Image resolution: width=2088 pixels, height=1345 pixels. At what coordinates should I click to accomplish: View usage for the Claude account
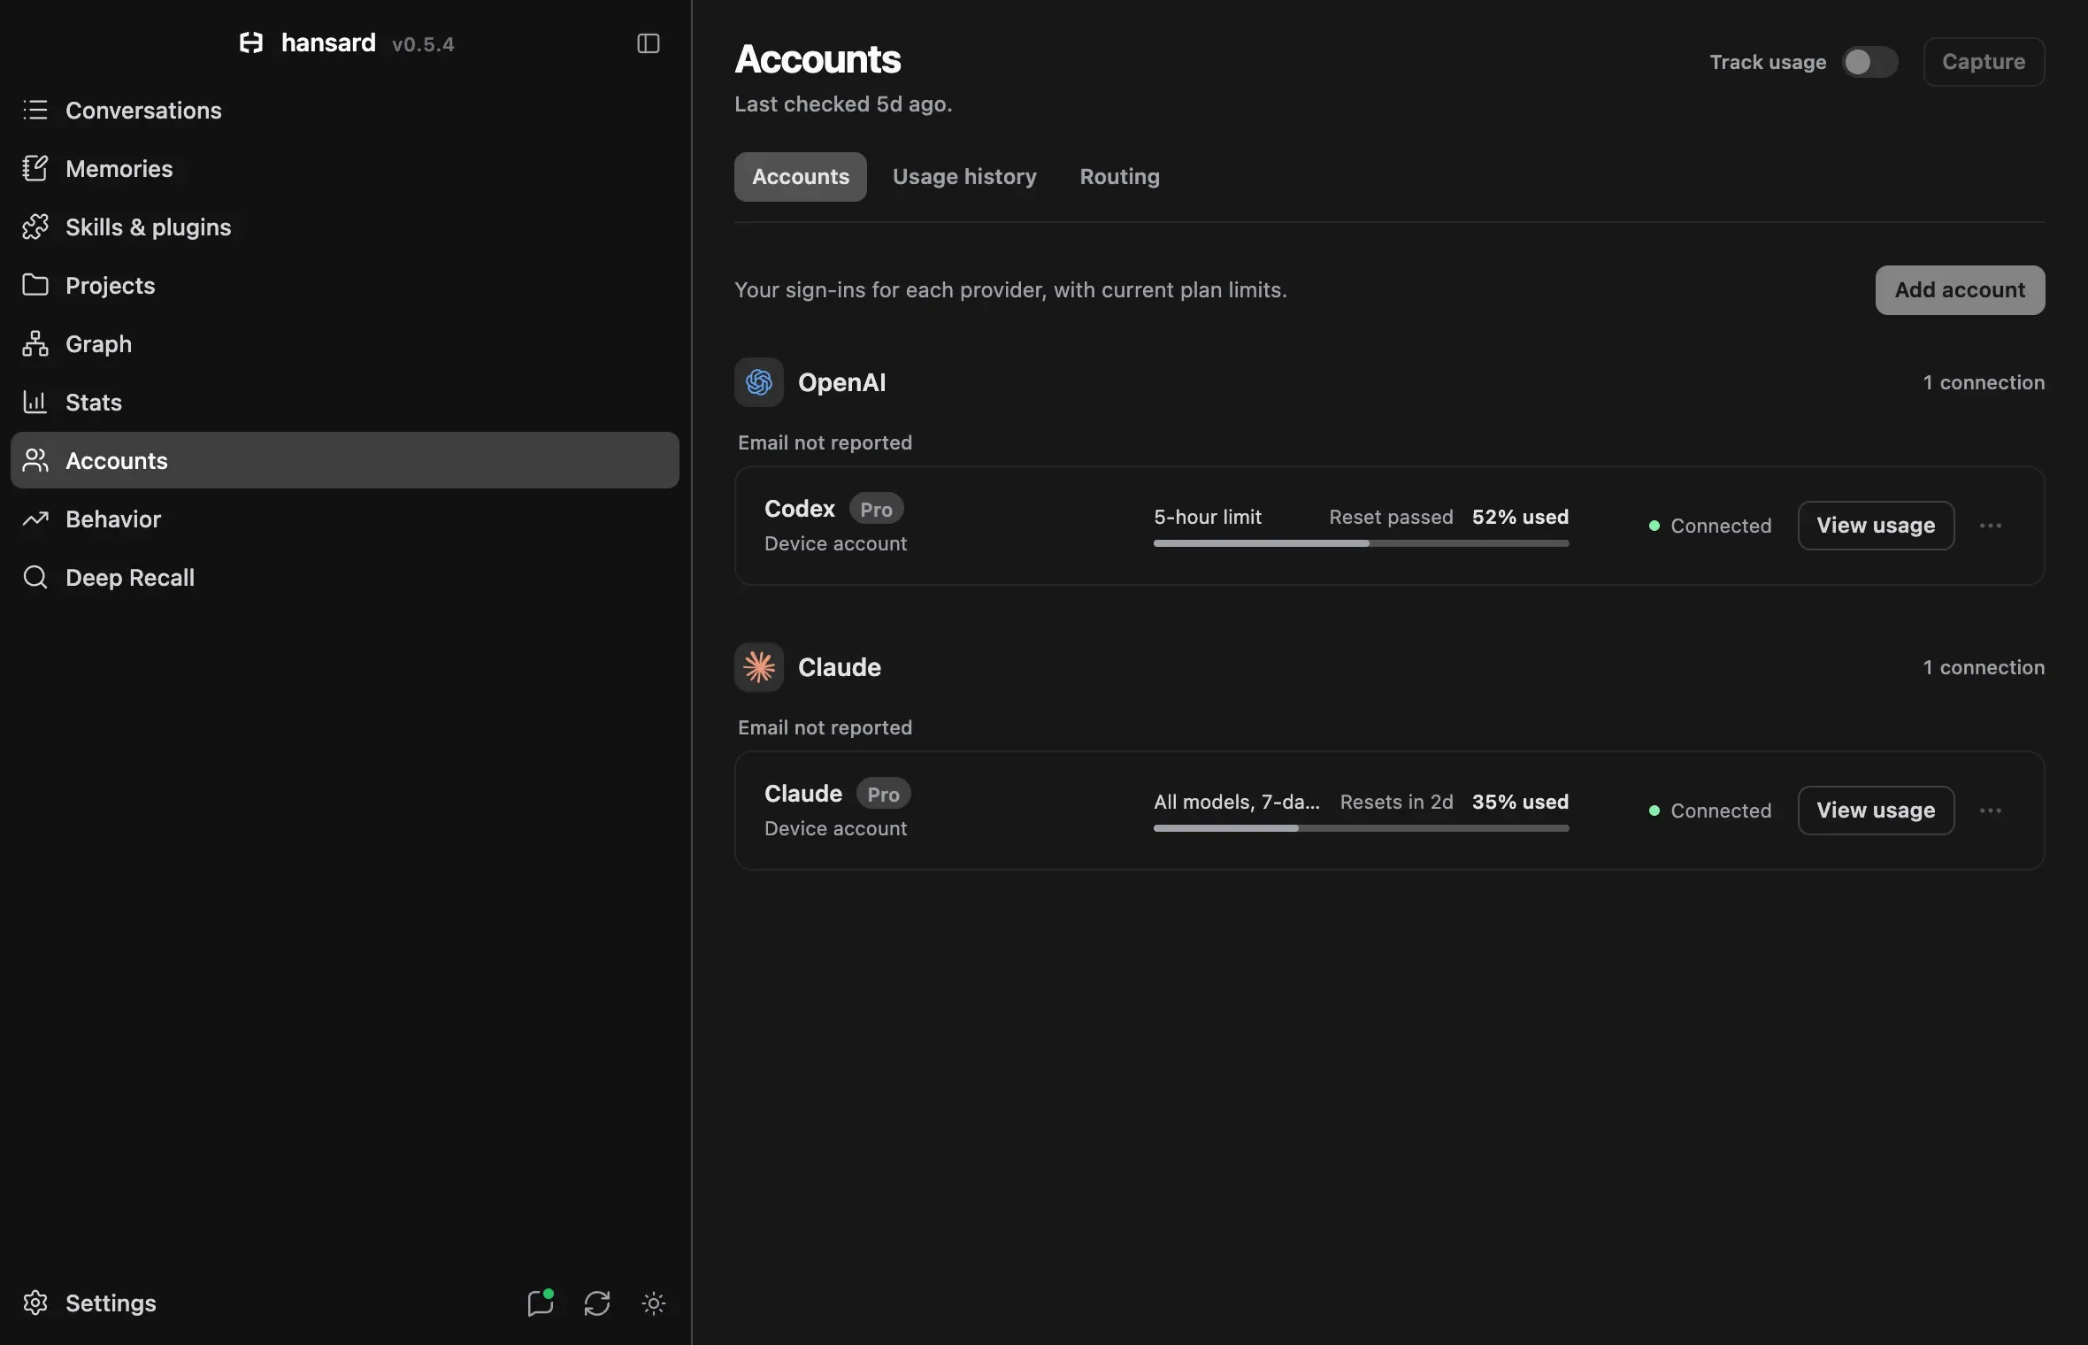[x=1876, y=811]
